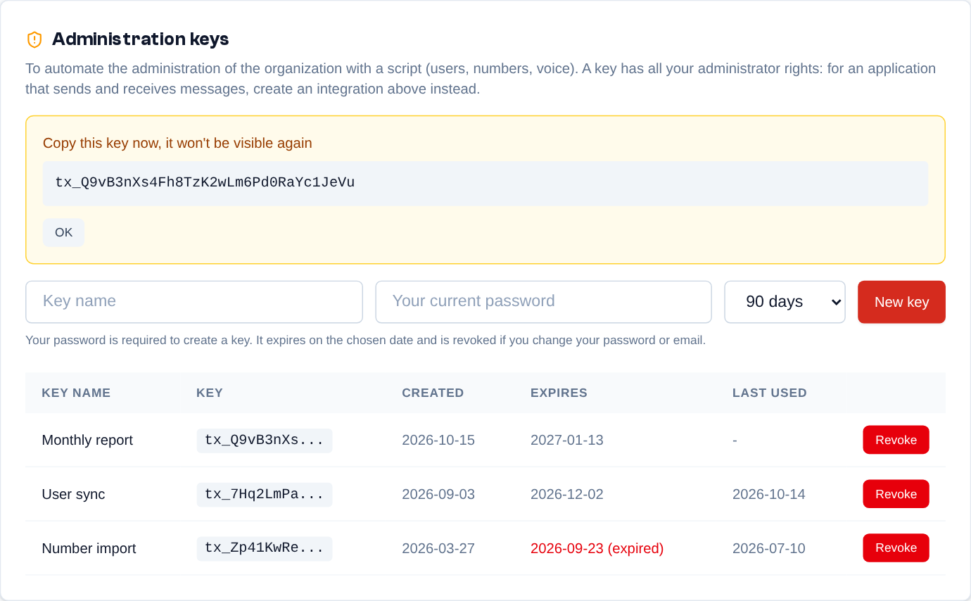Viewport: 971px width, 601px height.
Task: Click the CREATED column header
Action: (433, 393)
